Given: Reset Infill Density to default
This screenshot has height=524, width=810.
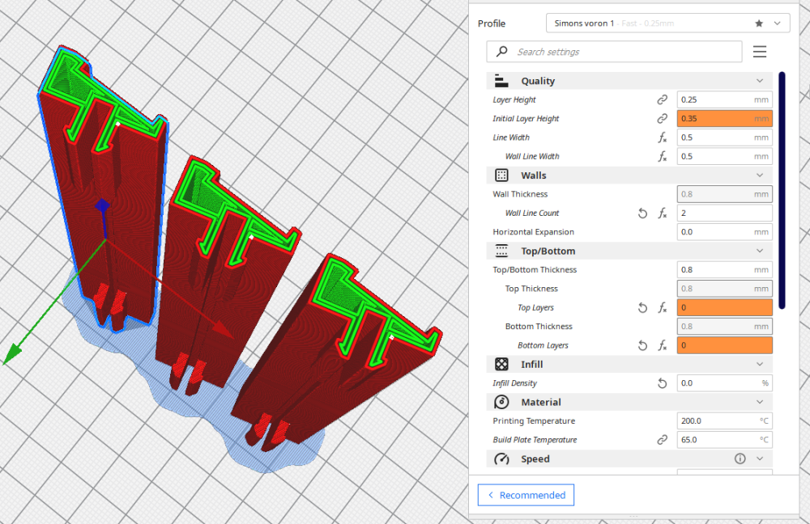Looking at the screenshot, I should click(x=662, y=383).
